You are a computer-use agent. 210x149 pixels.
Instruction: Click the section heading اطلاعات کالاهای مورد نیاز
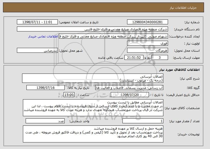click(179, 70)
